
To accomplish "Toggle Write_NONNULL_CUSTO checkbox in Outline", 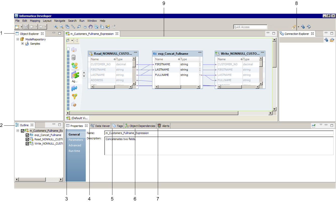I will pyautogui.click(x=27, y=144).
